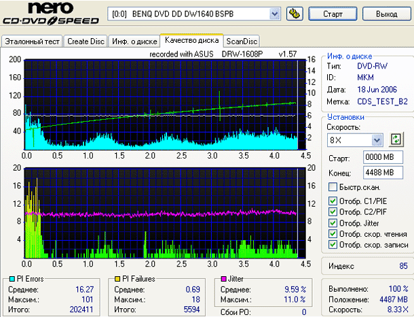The width and height of the screenshot is (414, 317).
Task: Open the Инф. о диске tab
Action: click(x=134, y=41)
